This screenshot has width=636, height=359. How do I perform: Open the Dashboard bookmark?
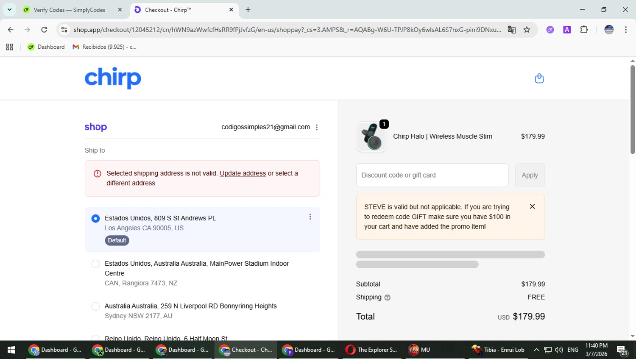(46, 47)
